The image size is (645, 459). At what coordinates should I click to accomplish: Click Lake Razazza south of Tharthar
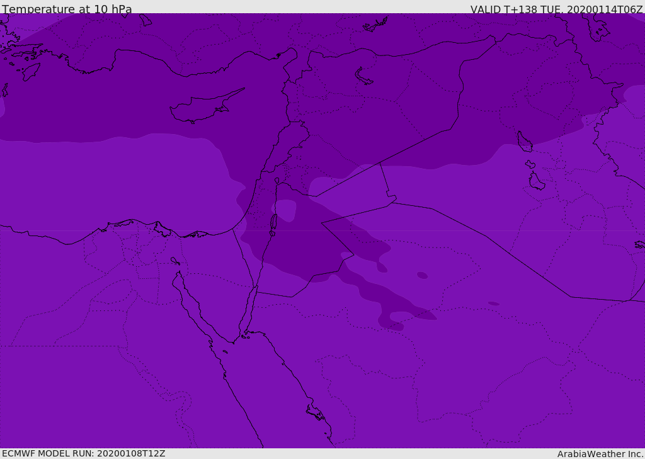click(537, 181)
